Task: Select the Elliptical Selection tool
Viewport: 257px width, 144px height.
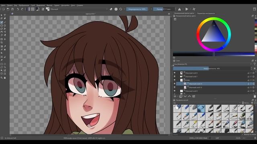Action: [5, 64]
